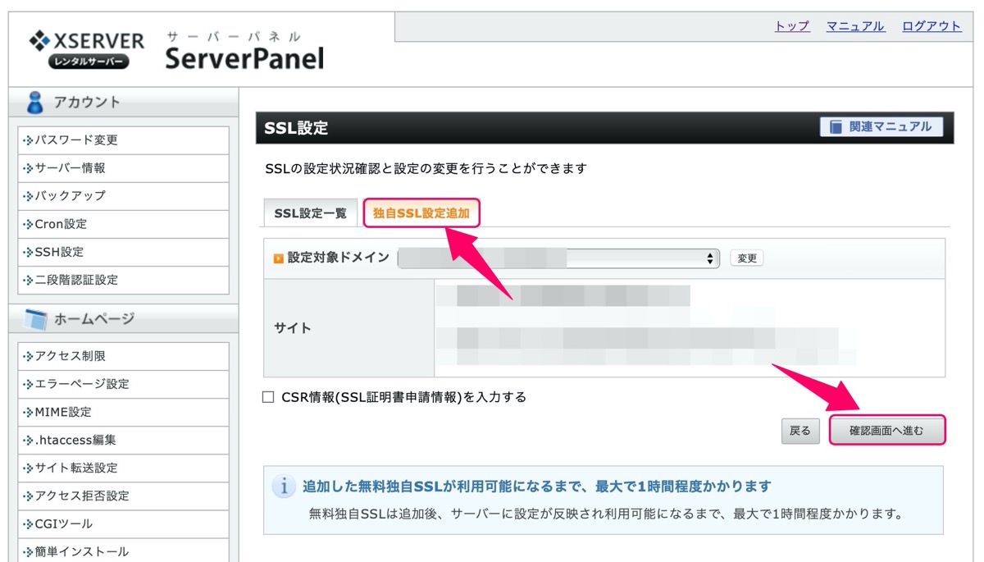Click the book icon beside 関連マニュアル

(836, 127)
